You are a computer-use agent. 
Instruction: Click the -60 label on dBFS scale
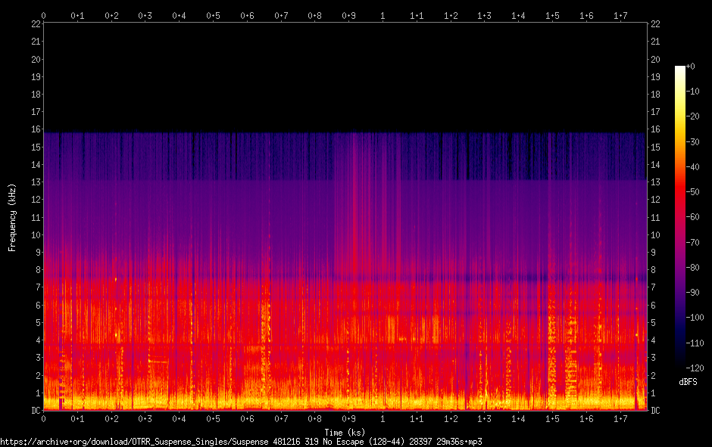click(x=693, y=217)
